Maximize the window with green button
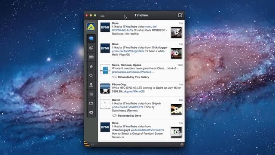Viewport: 275px width, 155px height. click(x=95, y=15)
